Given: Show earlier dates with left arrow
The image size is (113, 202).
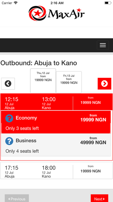Looking at the screenshot, I should (x=8, y=84).
